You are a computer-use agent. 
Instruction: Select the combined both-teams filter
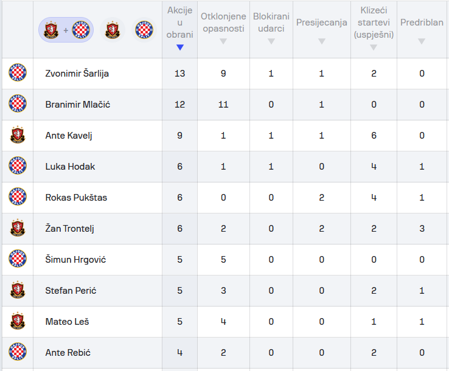pyautogui.click(x=66, y=29)
